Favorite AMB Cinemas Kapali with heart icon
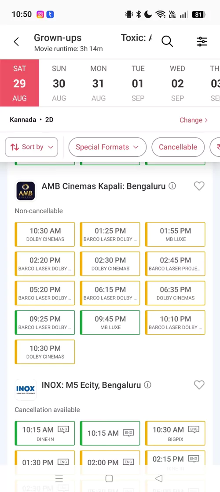Viewport: 220px width, 492px height. tap(199, 186)
